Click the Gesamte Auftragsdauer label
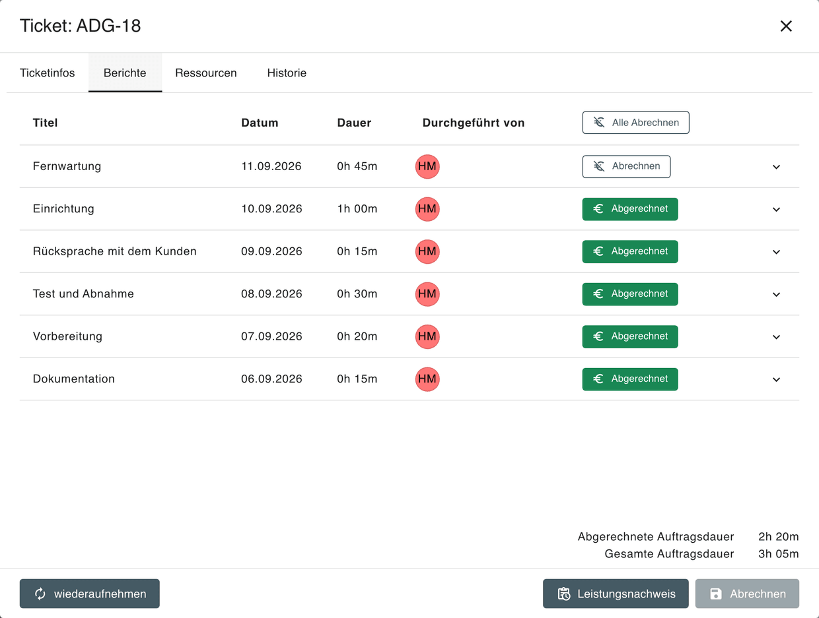The height and width of the screenshot is (618, 819). [669, 554]
